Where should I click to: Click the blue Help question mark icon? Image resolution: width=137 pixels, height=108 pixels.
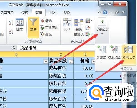click(105, 12)
